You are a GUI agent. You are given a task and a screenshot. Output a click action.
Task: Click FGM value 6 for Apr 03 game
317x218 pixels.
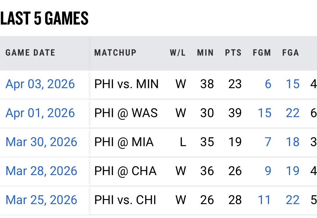[268, 84]
